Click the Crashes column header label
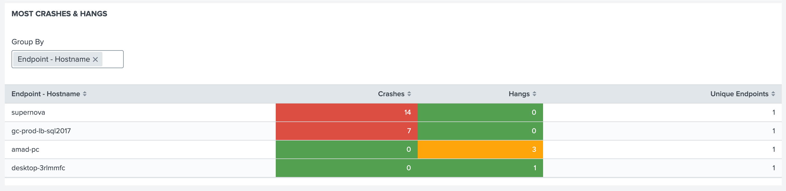The height and width of the screenshot is (191, 786). coord(391,94)
